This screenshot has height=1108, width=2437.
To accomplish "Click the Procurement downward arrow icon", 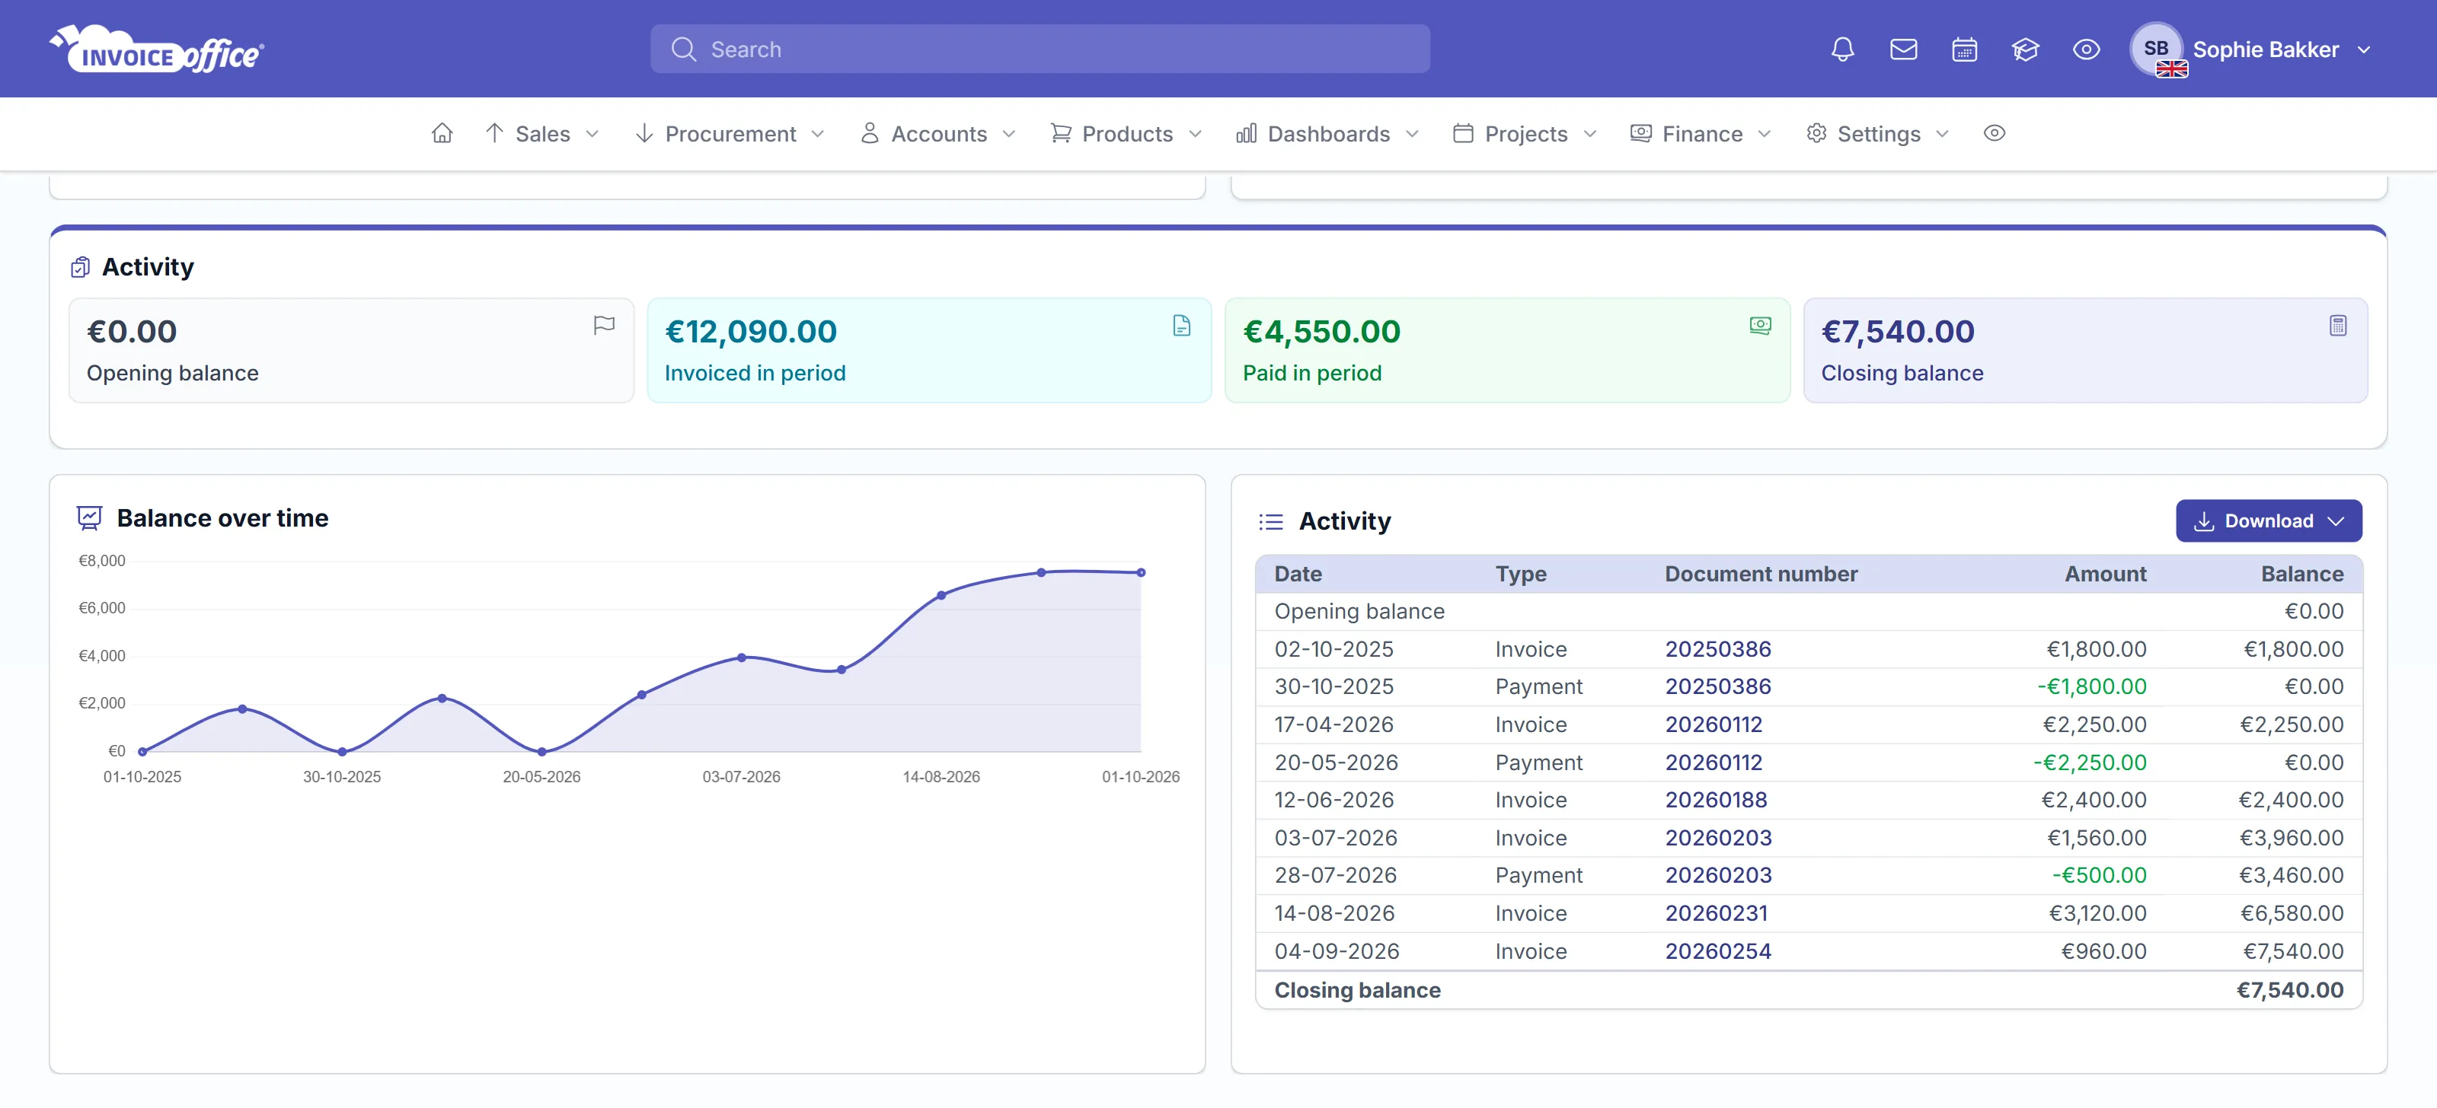I will 644,133.
